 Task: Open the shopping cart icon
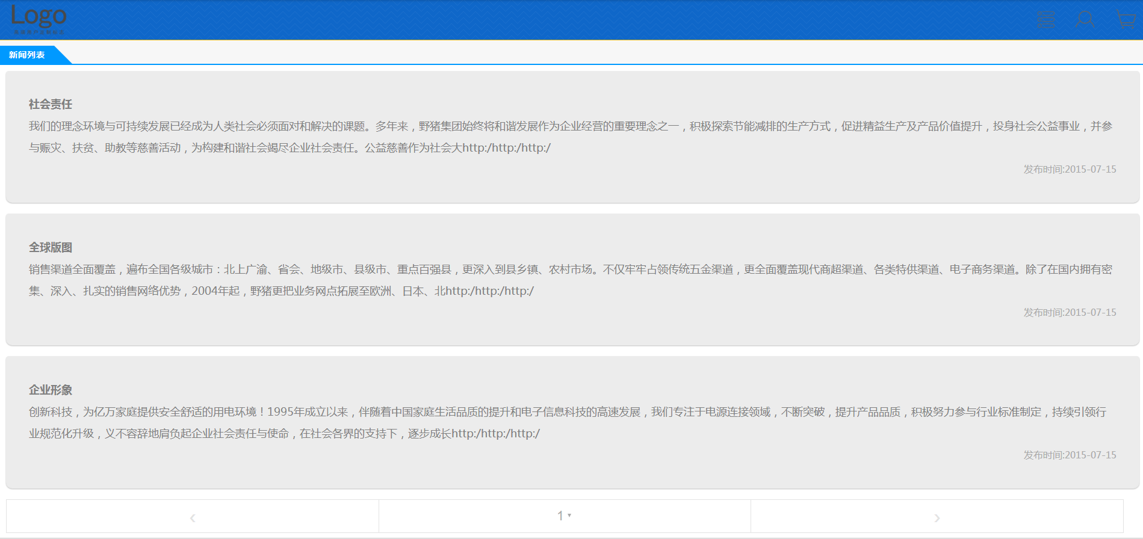(1125, 19)
